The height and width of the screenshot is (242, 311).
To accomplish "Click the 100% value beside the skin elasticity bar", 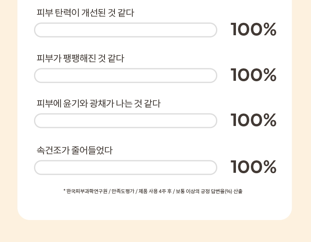I will [x=253, y=30].
